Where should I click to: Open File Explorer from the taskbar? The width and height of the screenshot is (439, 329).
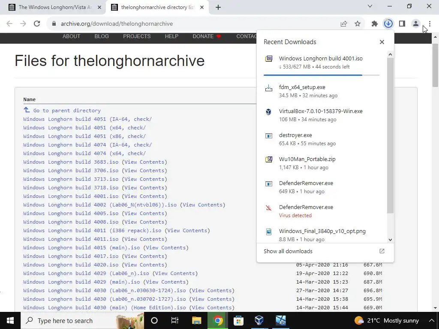(196, 320)
